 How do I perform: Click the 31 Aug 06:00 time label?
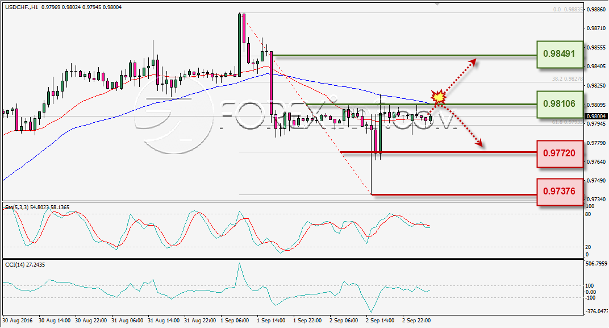[x=127, y=321]
